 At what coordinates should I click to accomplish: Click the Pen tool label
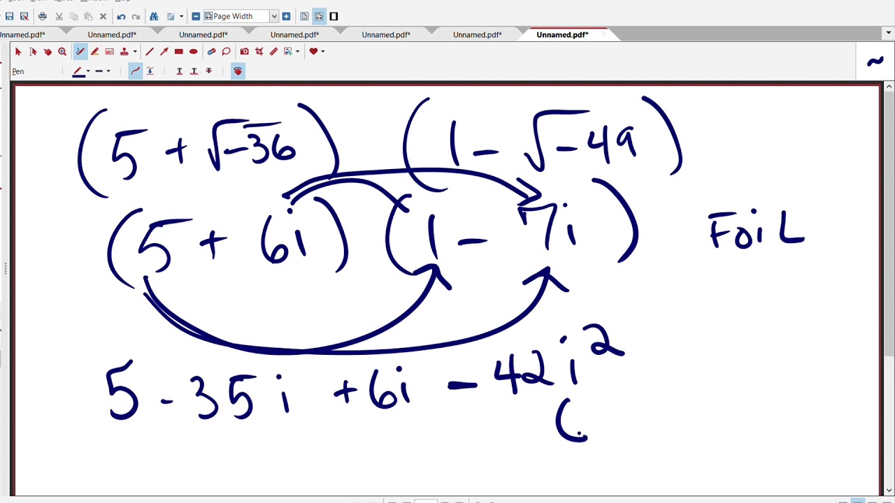tap(18, 71)
